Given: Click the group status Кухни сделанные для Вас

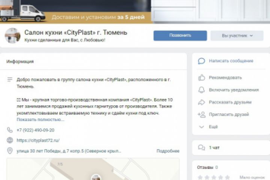Looking at the screenshot, I should 65,40.
